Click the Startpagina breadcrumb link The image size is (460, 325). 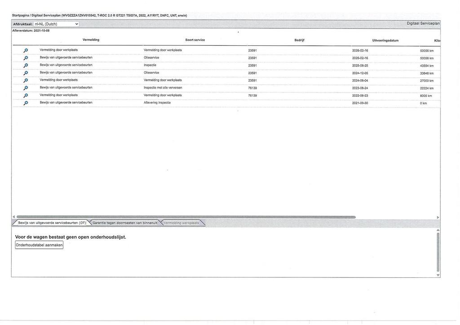coord(20,16)
